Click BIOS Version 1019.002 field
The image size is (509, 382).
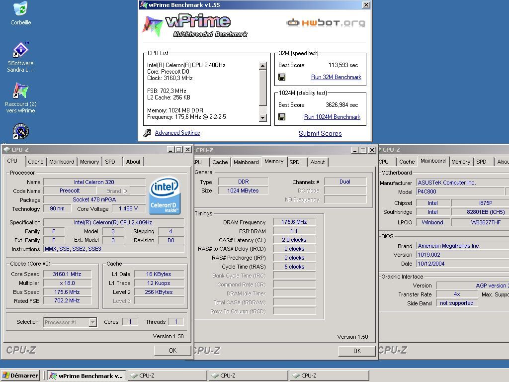tap(463, 255)
